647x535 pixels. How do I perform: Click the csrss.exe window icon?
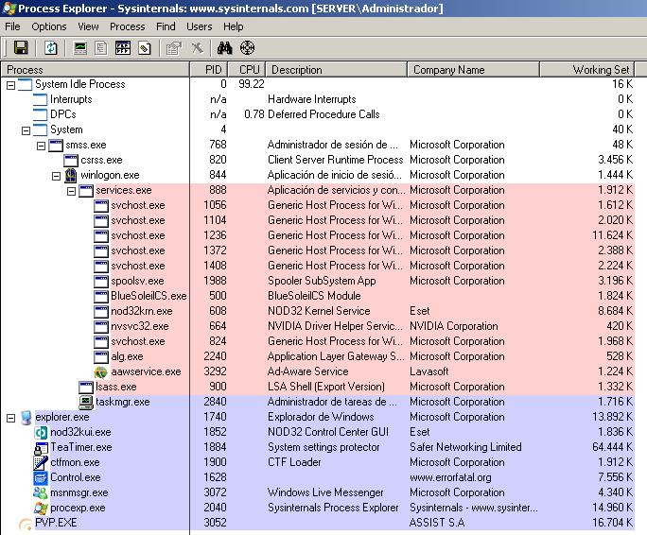(x=71, y=160)
